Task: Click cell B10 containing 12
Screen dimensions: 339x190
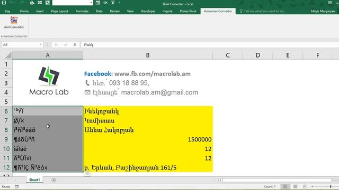Action: 148,149
